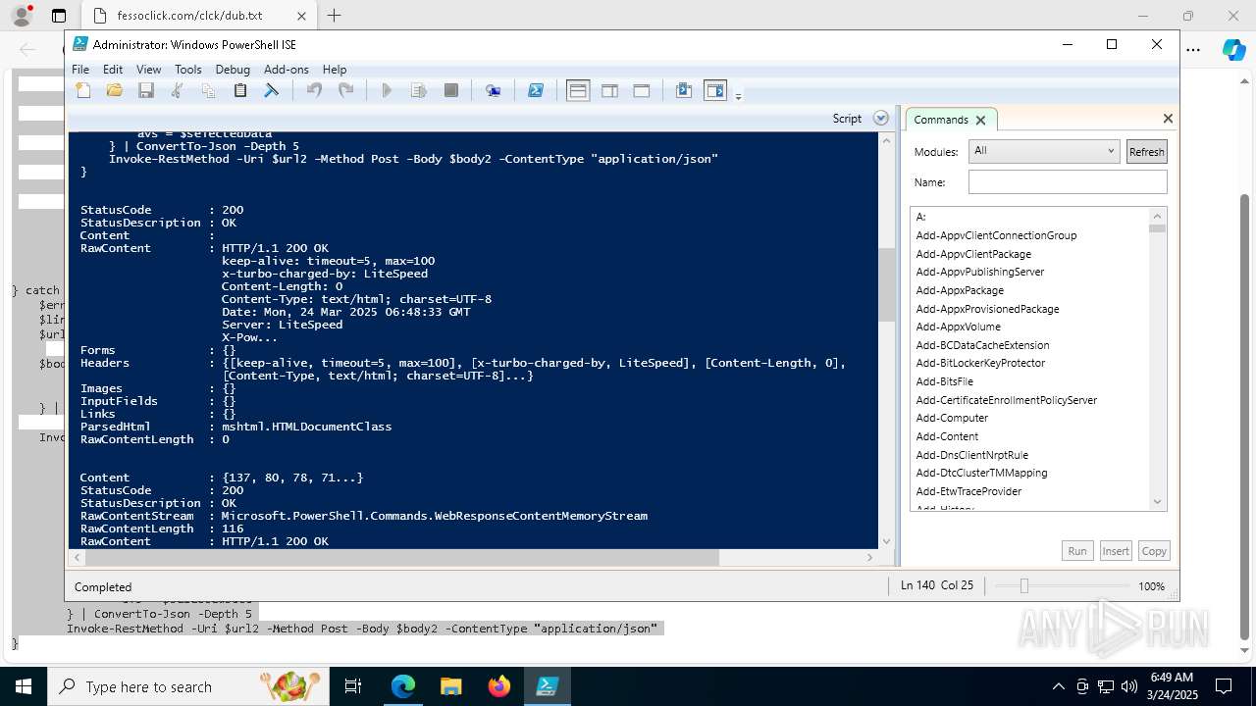Click the Refresh button
The height and width of the screenshot is (706, 1256).
(x=1146, y=151)
